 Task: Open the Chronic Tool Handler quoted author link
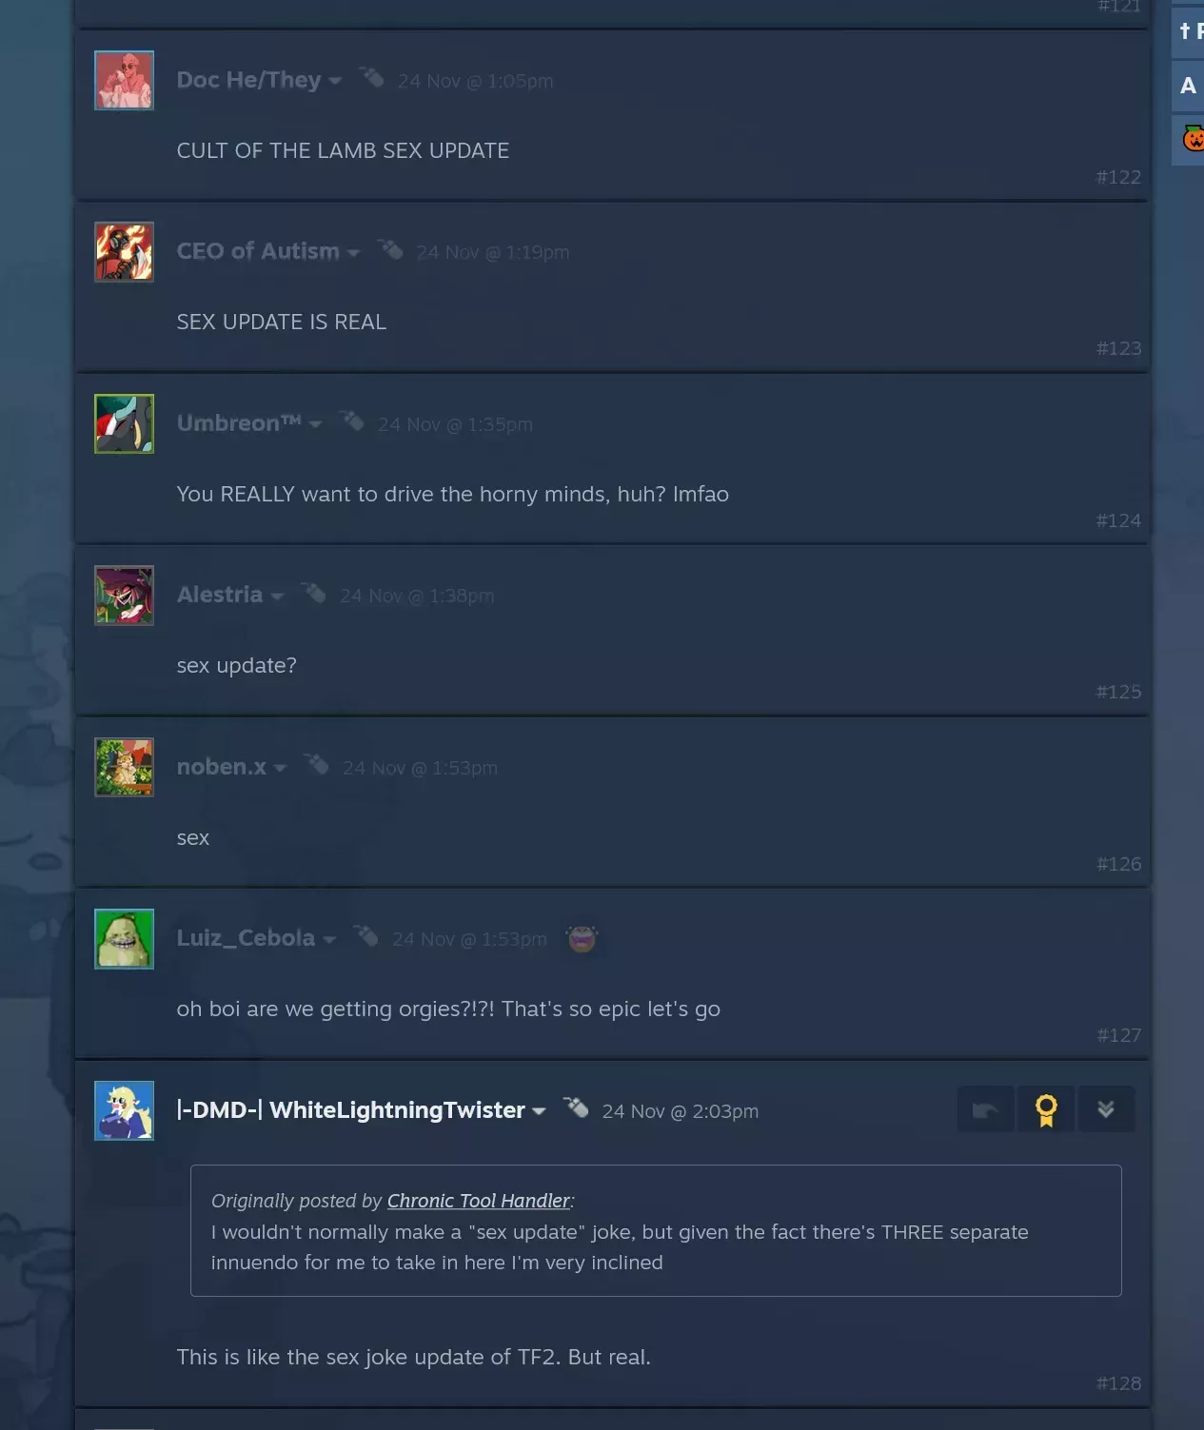478,1201
